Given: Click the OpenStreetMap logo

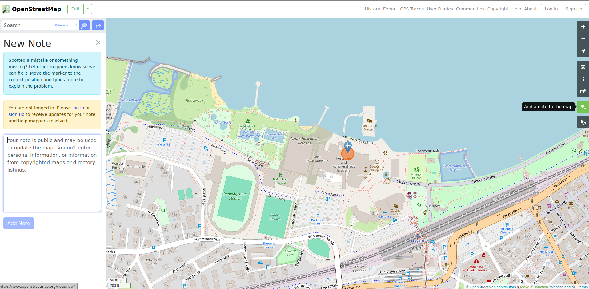Looking at the screenshot, I should click(32, 9).
